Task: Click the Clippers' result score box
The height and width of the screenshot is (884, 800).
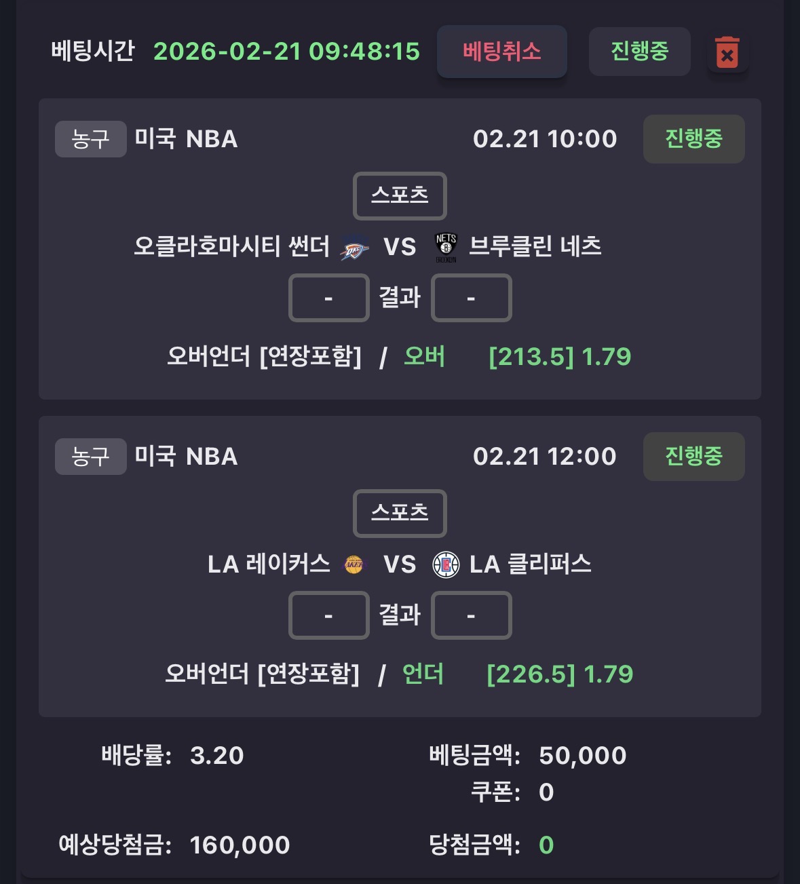Action: pos(471,615)
